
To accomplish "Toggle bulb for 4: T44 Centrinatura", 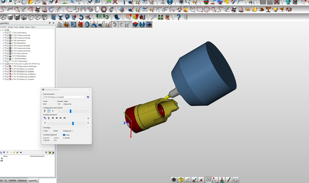I will pos(8,40).
